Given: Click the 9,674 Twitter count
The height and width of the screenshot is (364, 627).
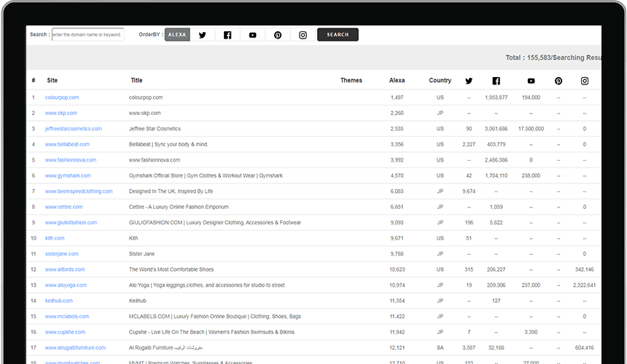Looking at the screenshot, I should [469, 191].
